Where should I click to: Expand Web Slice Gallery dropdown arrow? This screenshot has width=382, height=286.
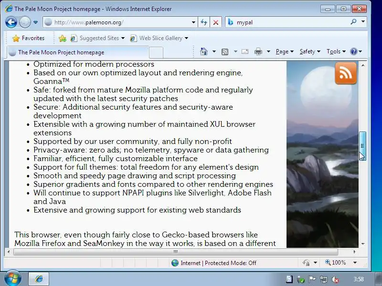186,38
